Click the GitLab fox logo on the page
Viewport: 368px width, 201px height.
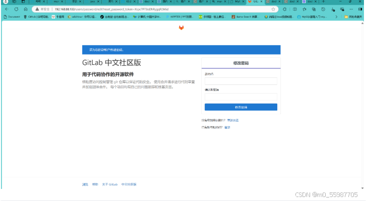pyautogui.click(x=181, y=28)
